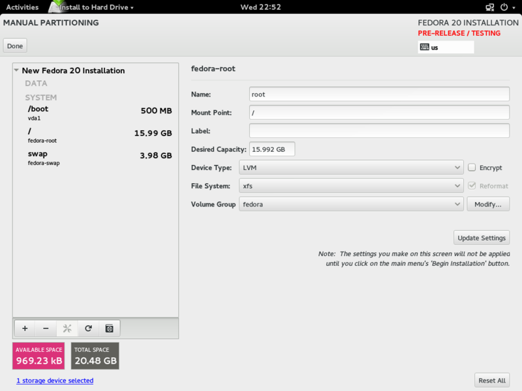Click Modify... volume group button
The width and height of the screenshot is (522, 391).
click(487, 204)
